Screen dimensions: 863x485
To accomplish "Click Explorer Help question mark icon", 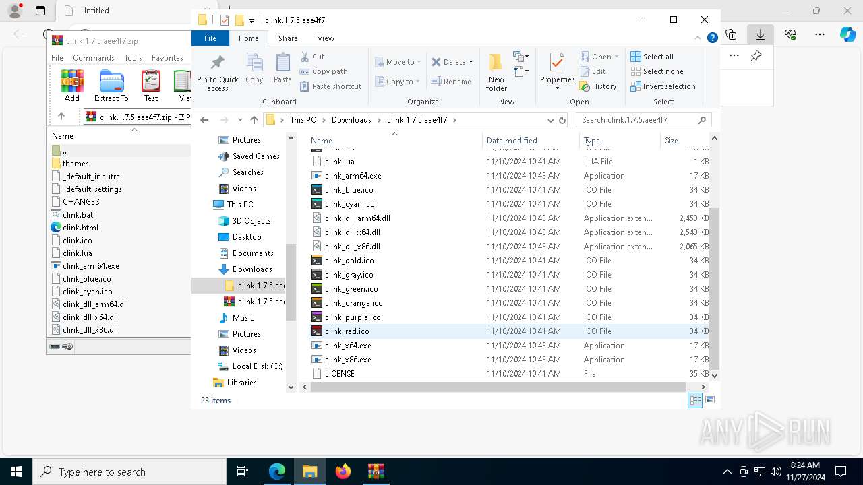I will pyautogui.click(x=712, y=38).
